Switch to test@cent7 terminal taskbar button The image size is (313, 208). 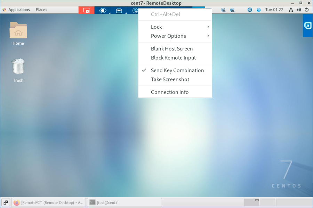tap(124, 202)
